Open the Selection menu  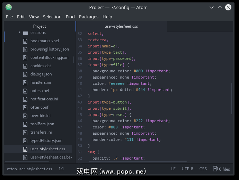[x=52, y=17]
